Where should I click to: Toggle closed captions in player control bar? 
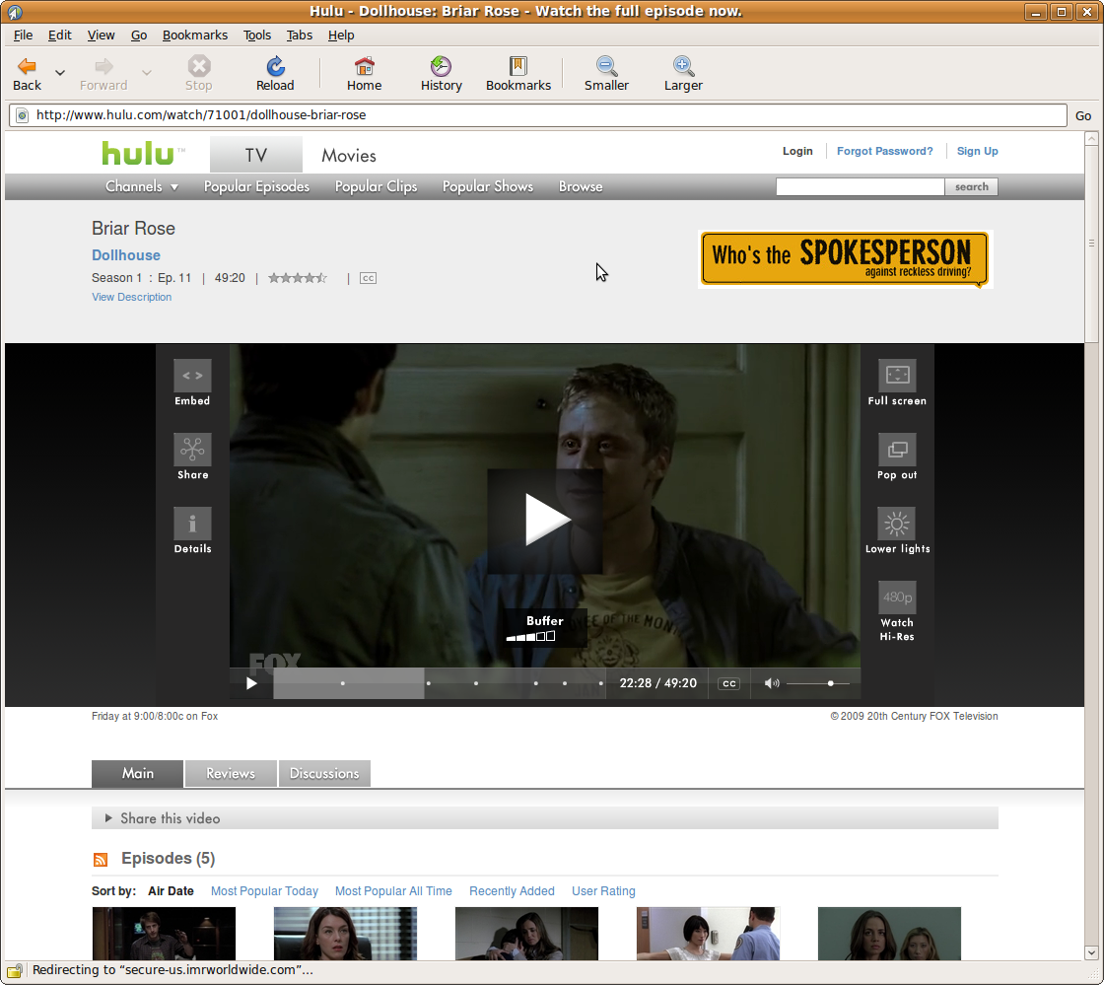(728, 683)
